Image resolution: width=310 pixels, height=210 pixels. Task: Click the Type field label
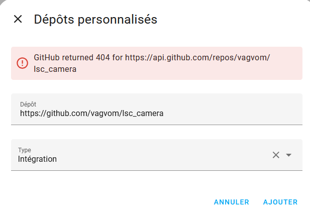tap(25, 150)
